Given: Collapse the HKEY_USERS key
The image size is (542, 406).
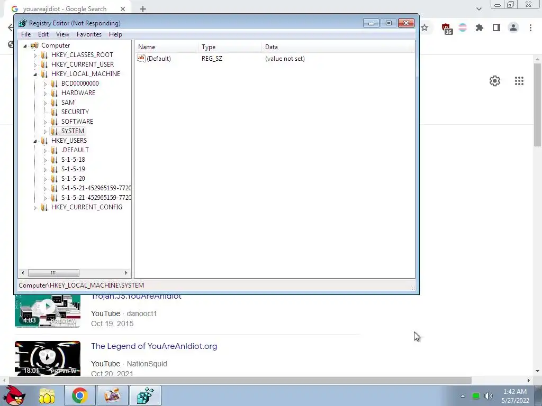Looking at the screenshot, I should click(35, 141).
